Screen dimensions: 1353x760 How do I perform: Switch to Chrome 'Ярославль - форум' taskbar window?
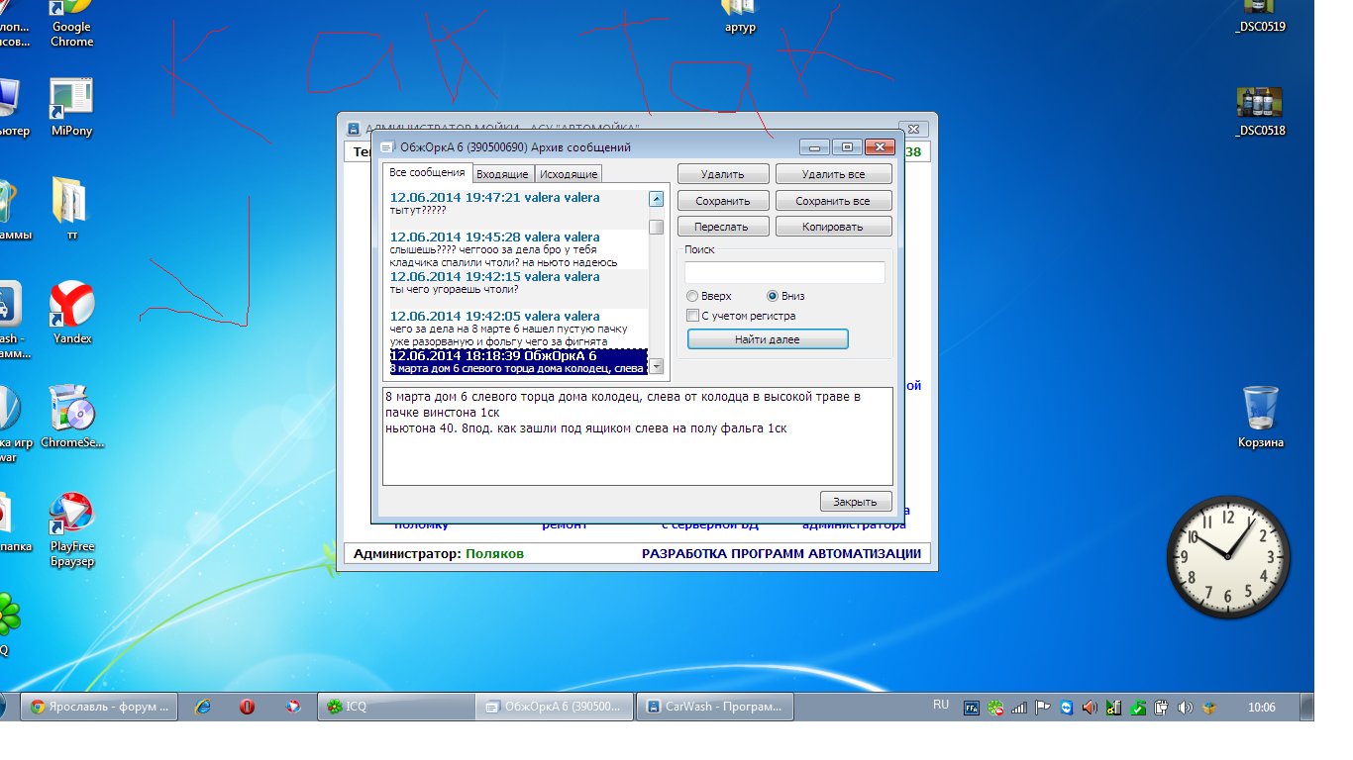(x=99, y=707)
